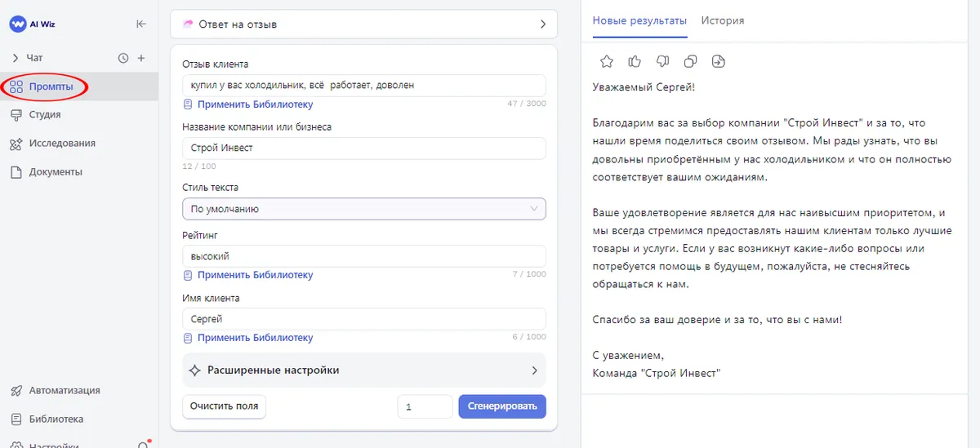The width and height of the screenshot is (980, 448).
Task: Open Документы in the sidebar
Action: point(79,172)
